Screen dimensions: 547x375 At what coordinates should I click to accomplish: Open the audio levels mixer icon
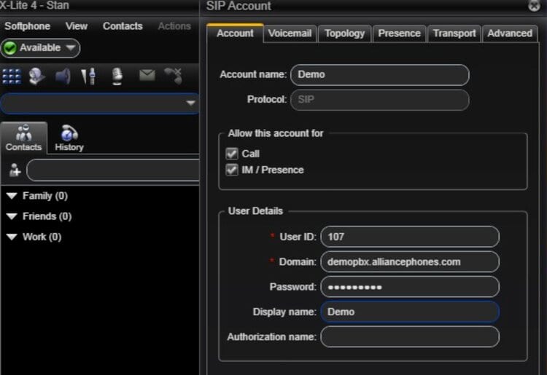(x=88, y=76)
